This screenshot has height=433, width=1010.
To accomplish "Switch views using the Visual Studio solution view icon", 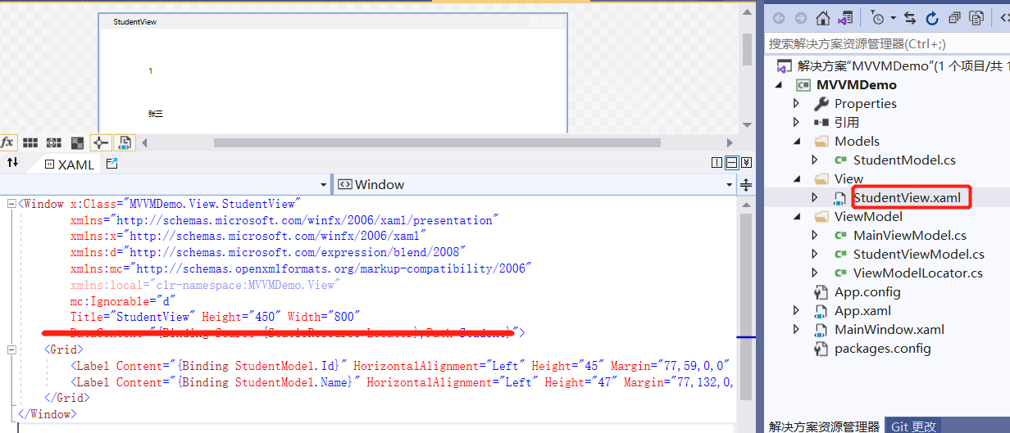I will click(x=845, y=18).
